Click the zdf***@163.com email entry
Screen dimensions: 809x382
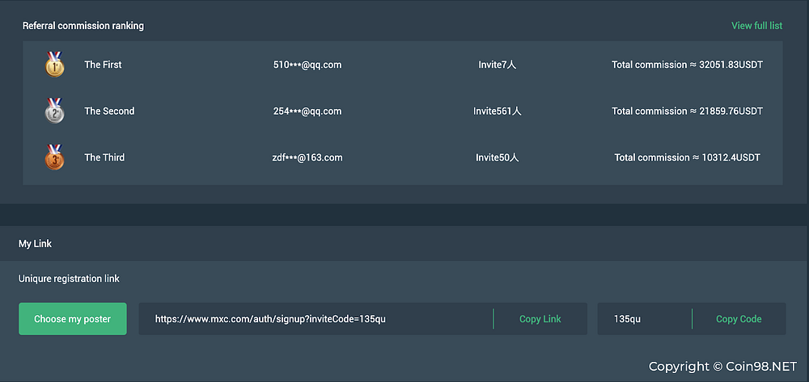pos(307,157)
